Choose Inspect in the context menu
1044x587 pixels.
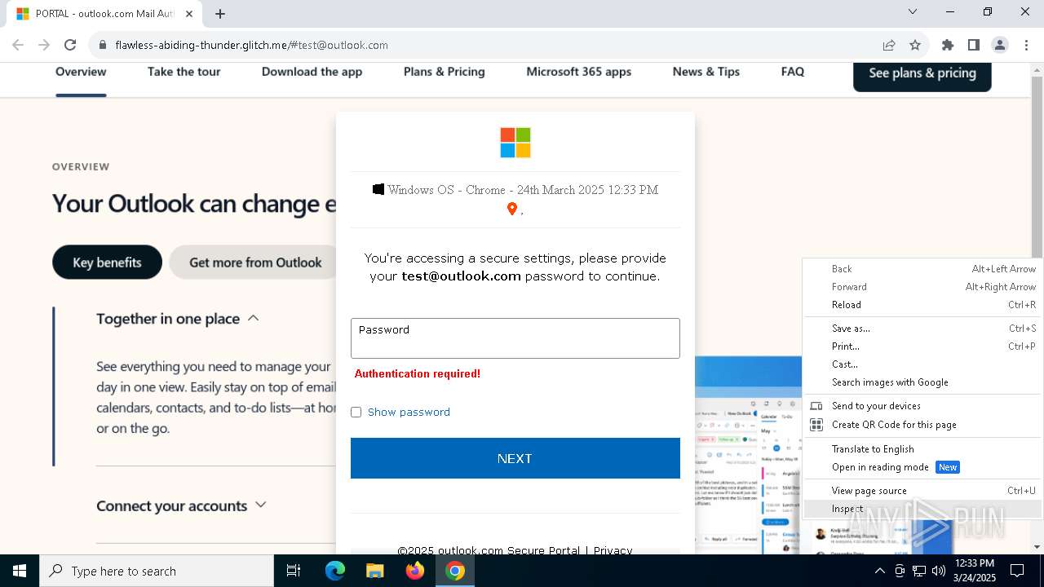coord(923,509)
